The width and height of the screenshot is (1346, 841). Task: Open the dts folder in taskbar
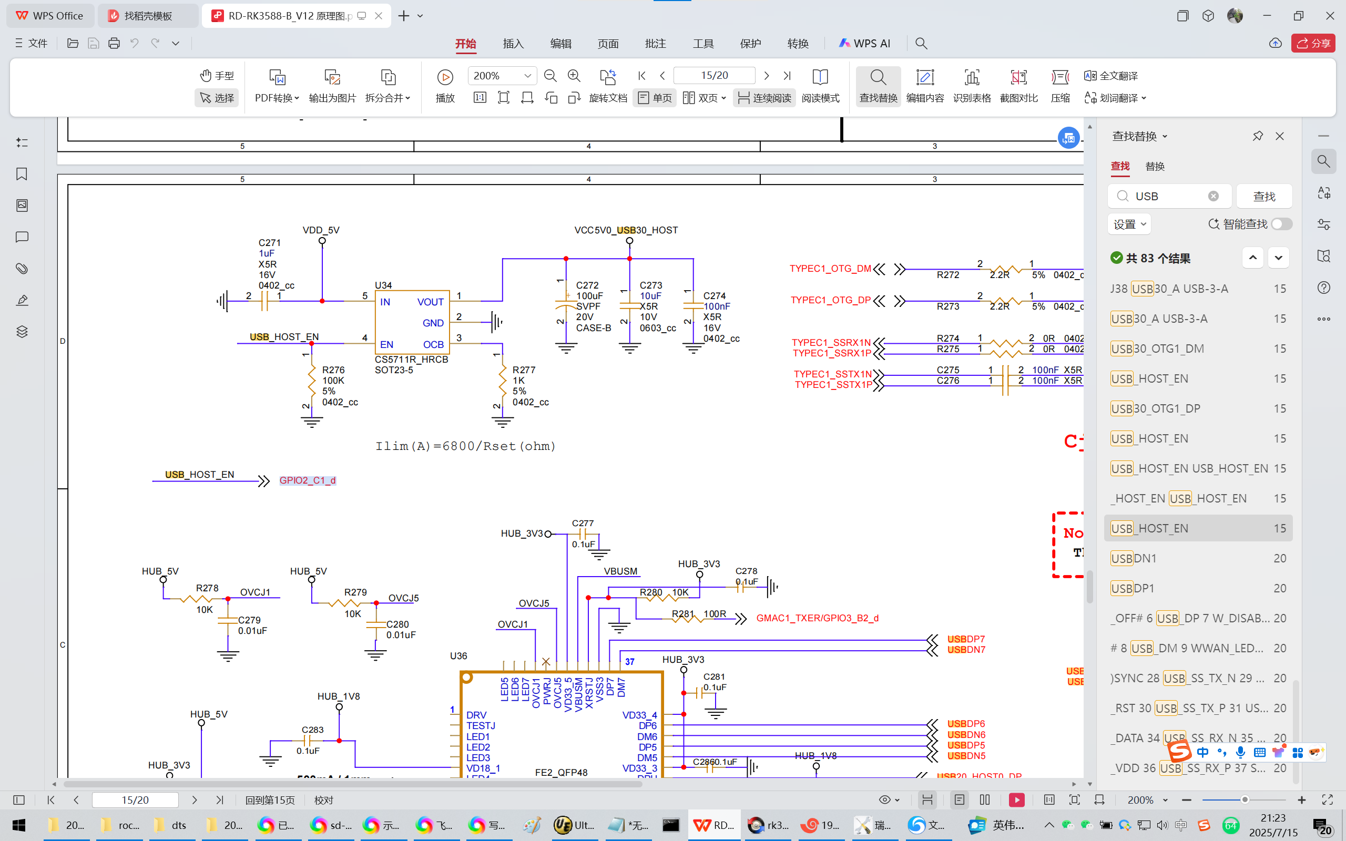170,825
